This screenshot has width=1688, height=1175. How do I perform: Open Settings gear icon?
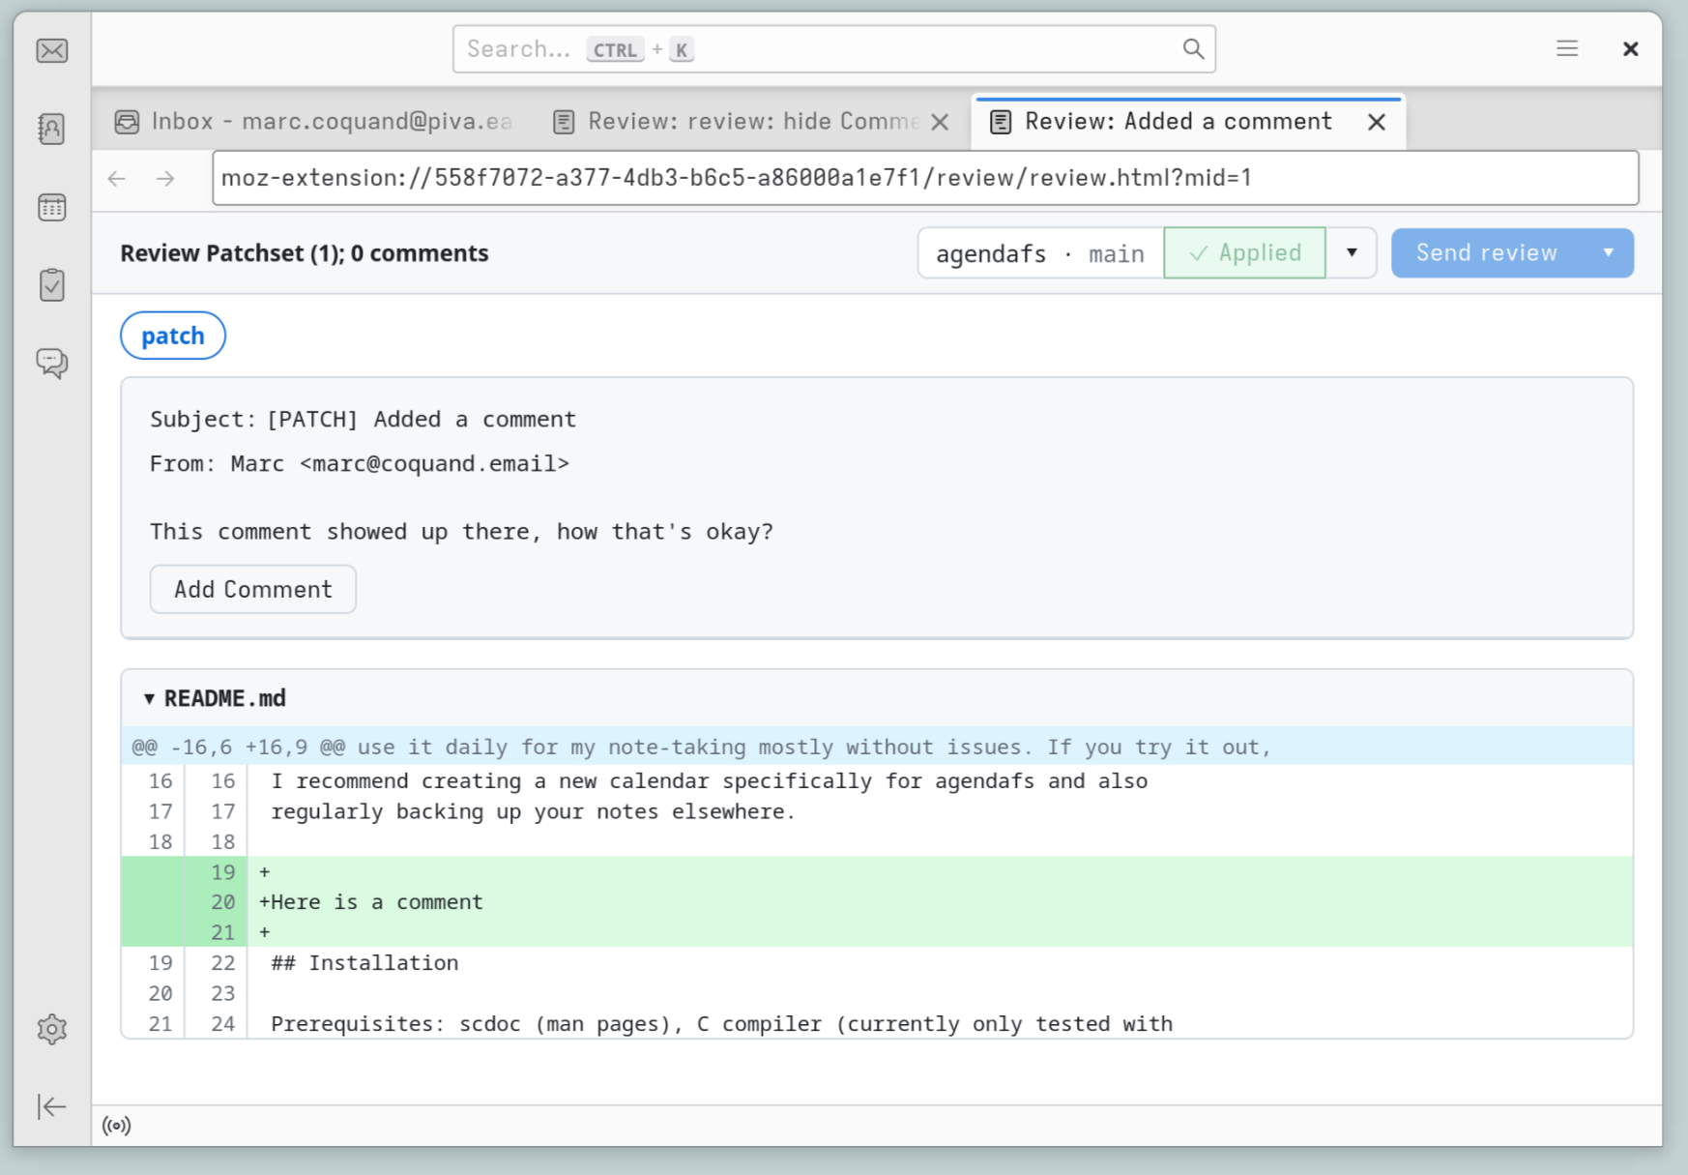52,1029
